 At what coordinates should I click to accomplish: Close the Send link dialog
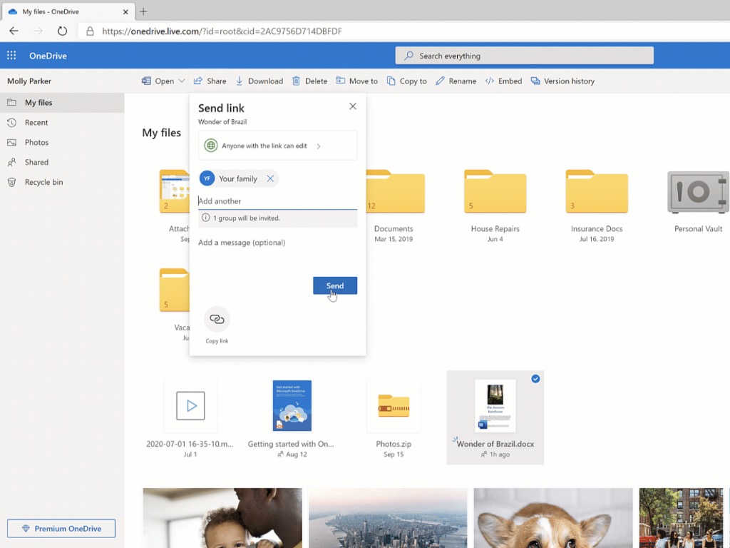pos(353,106)
